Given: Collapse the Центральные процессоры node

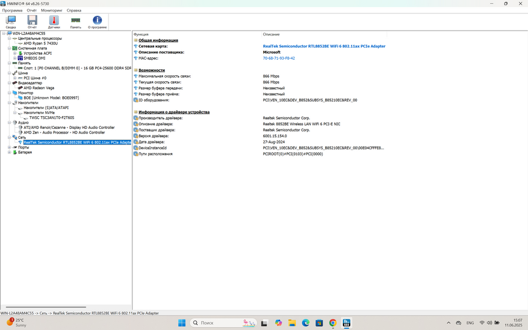Looking at the screenshot, I should click(9, 39).
